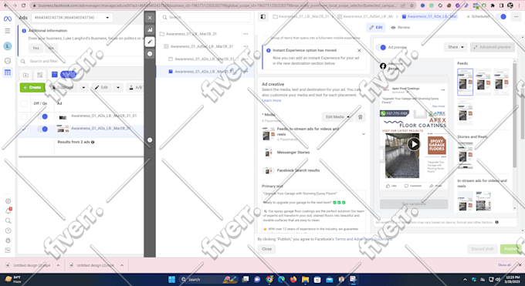Select the Campaigns table grid icon
This screenshot has height=286, width=525.
(8, 72)
